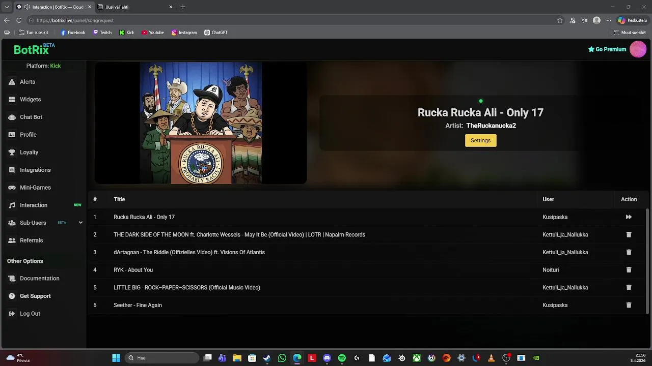Image resolution: width=652 pixels, height=366 pixels.
Task: Open the Referrals page
Action: tap(43, 240)
